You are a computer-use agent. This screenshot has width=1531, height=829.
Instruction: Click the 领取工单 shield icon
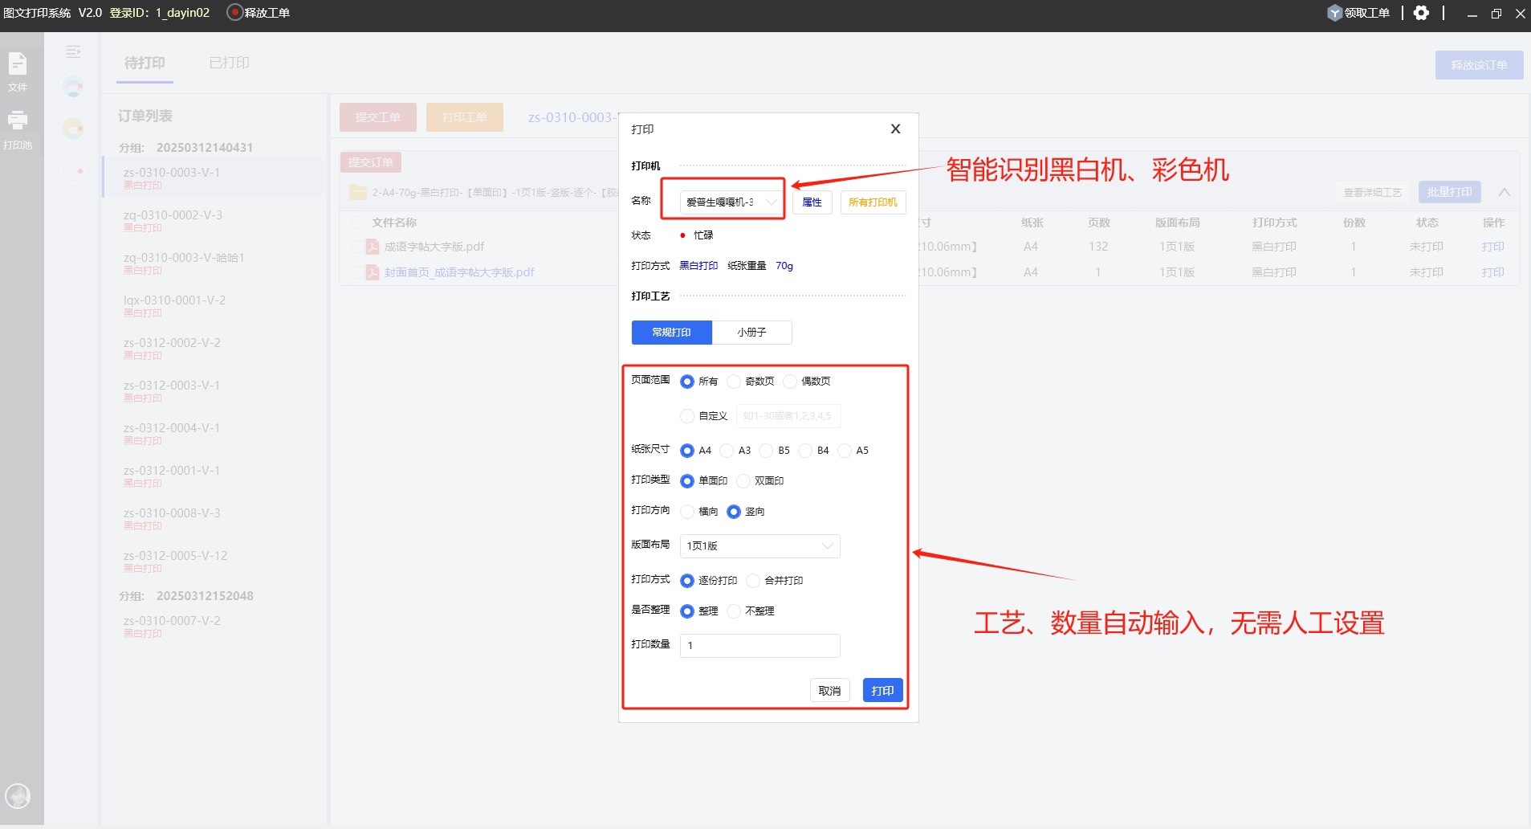pos(1334,13)
